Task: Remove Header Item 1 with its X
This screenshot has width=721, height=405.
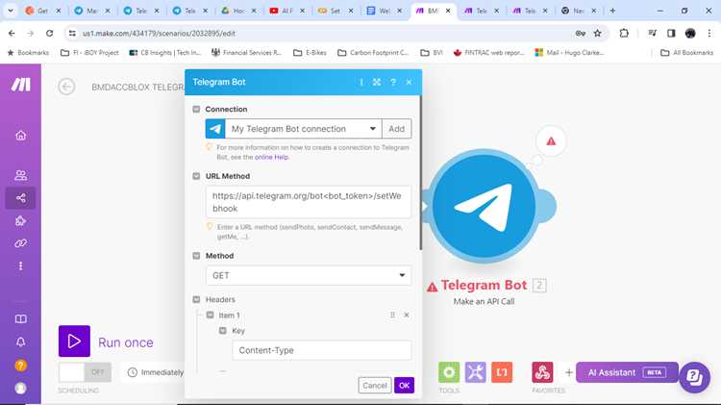Action: [407, 315]
